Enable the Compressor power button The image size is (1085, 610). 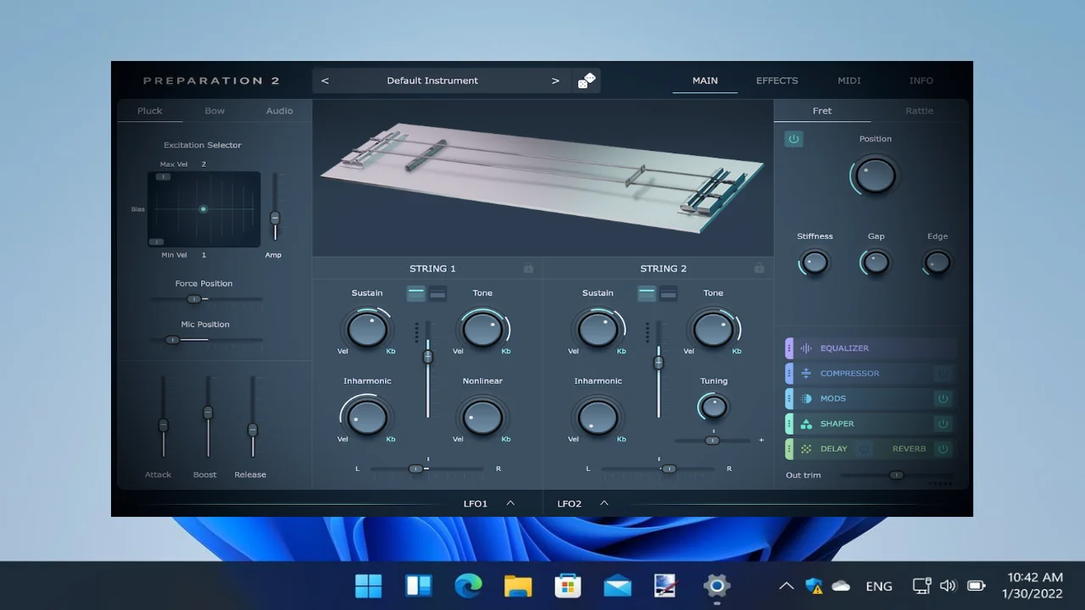(942, 373)
